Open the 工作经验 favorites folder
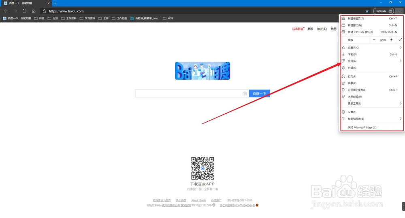The image size is (405, 218). (119, 18)
